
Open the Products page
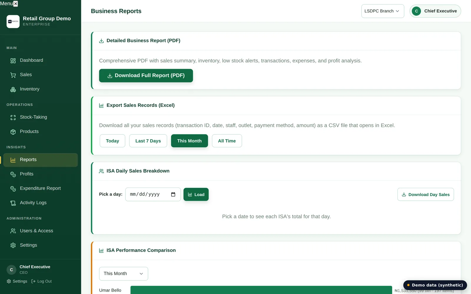41,131
